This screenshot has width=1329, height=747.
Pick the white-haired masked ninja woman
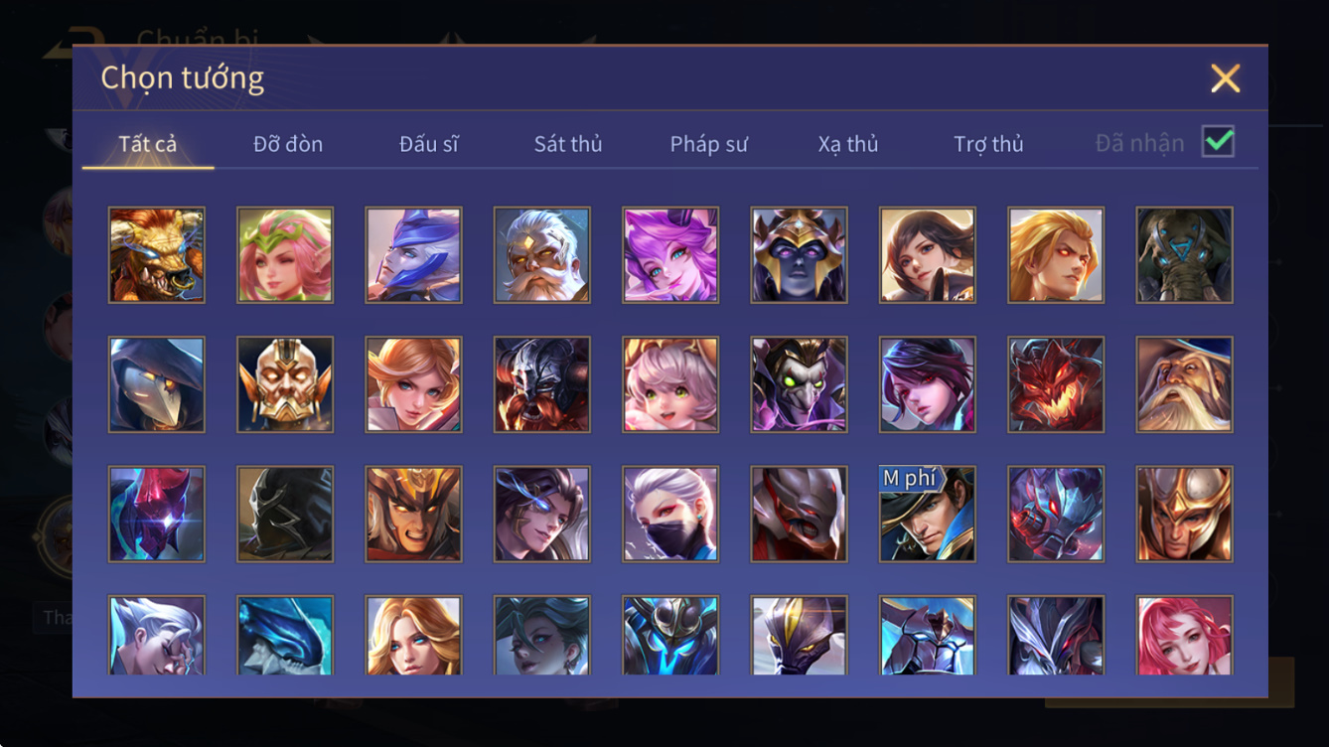click(x=670, y=514)
